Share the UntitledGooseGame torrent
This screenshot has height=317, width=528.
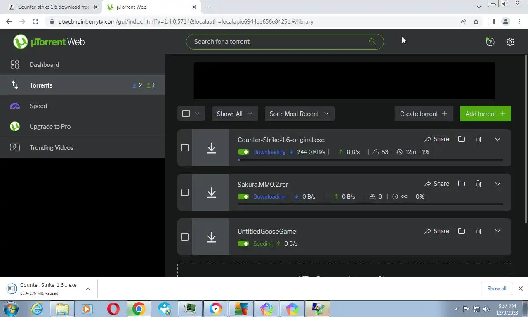coord(437,231)
